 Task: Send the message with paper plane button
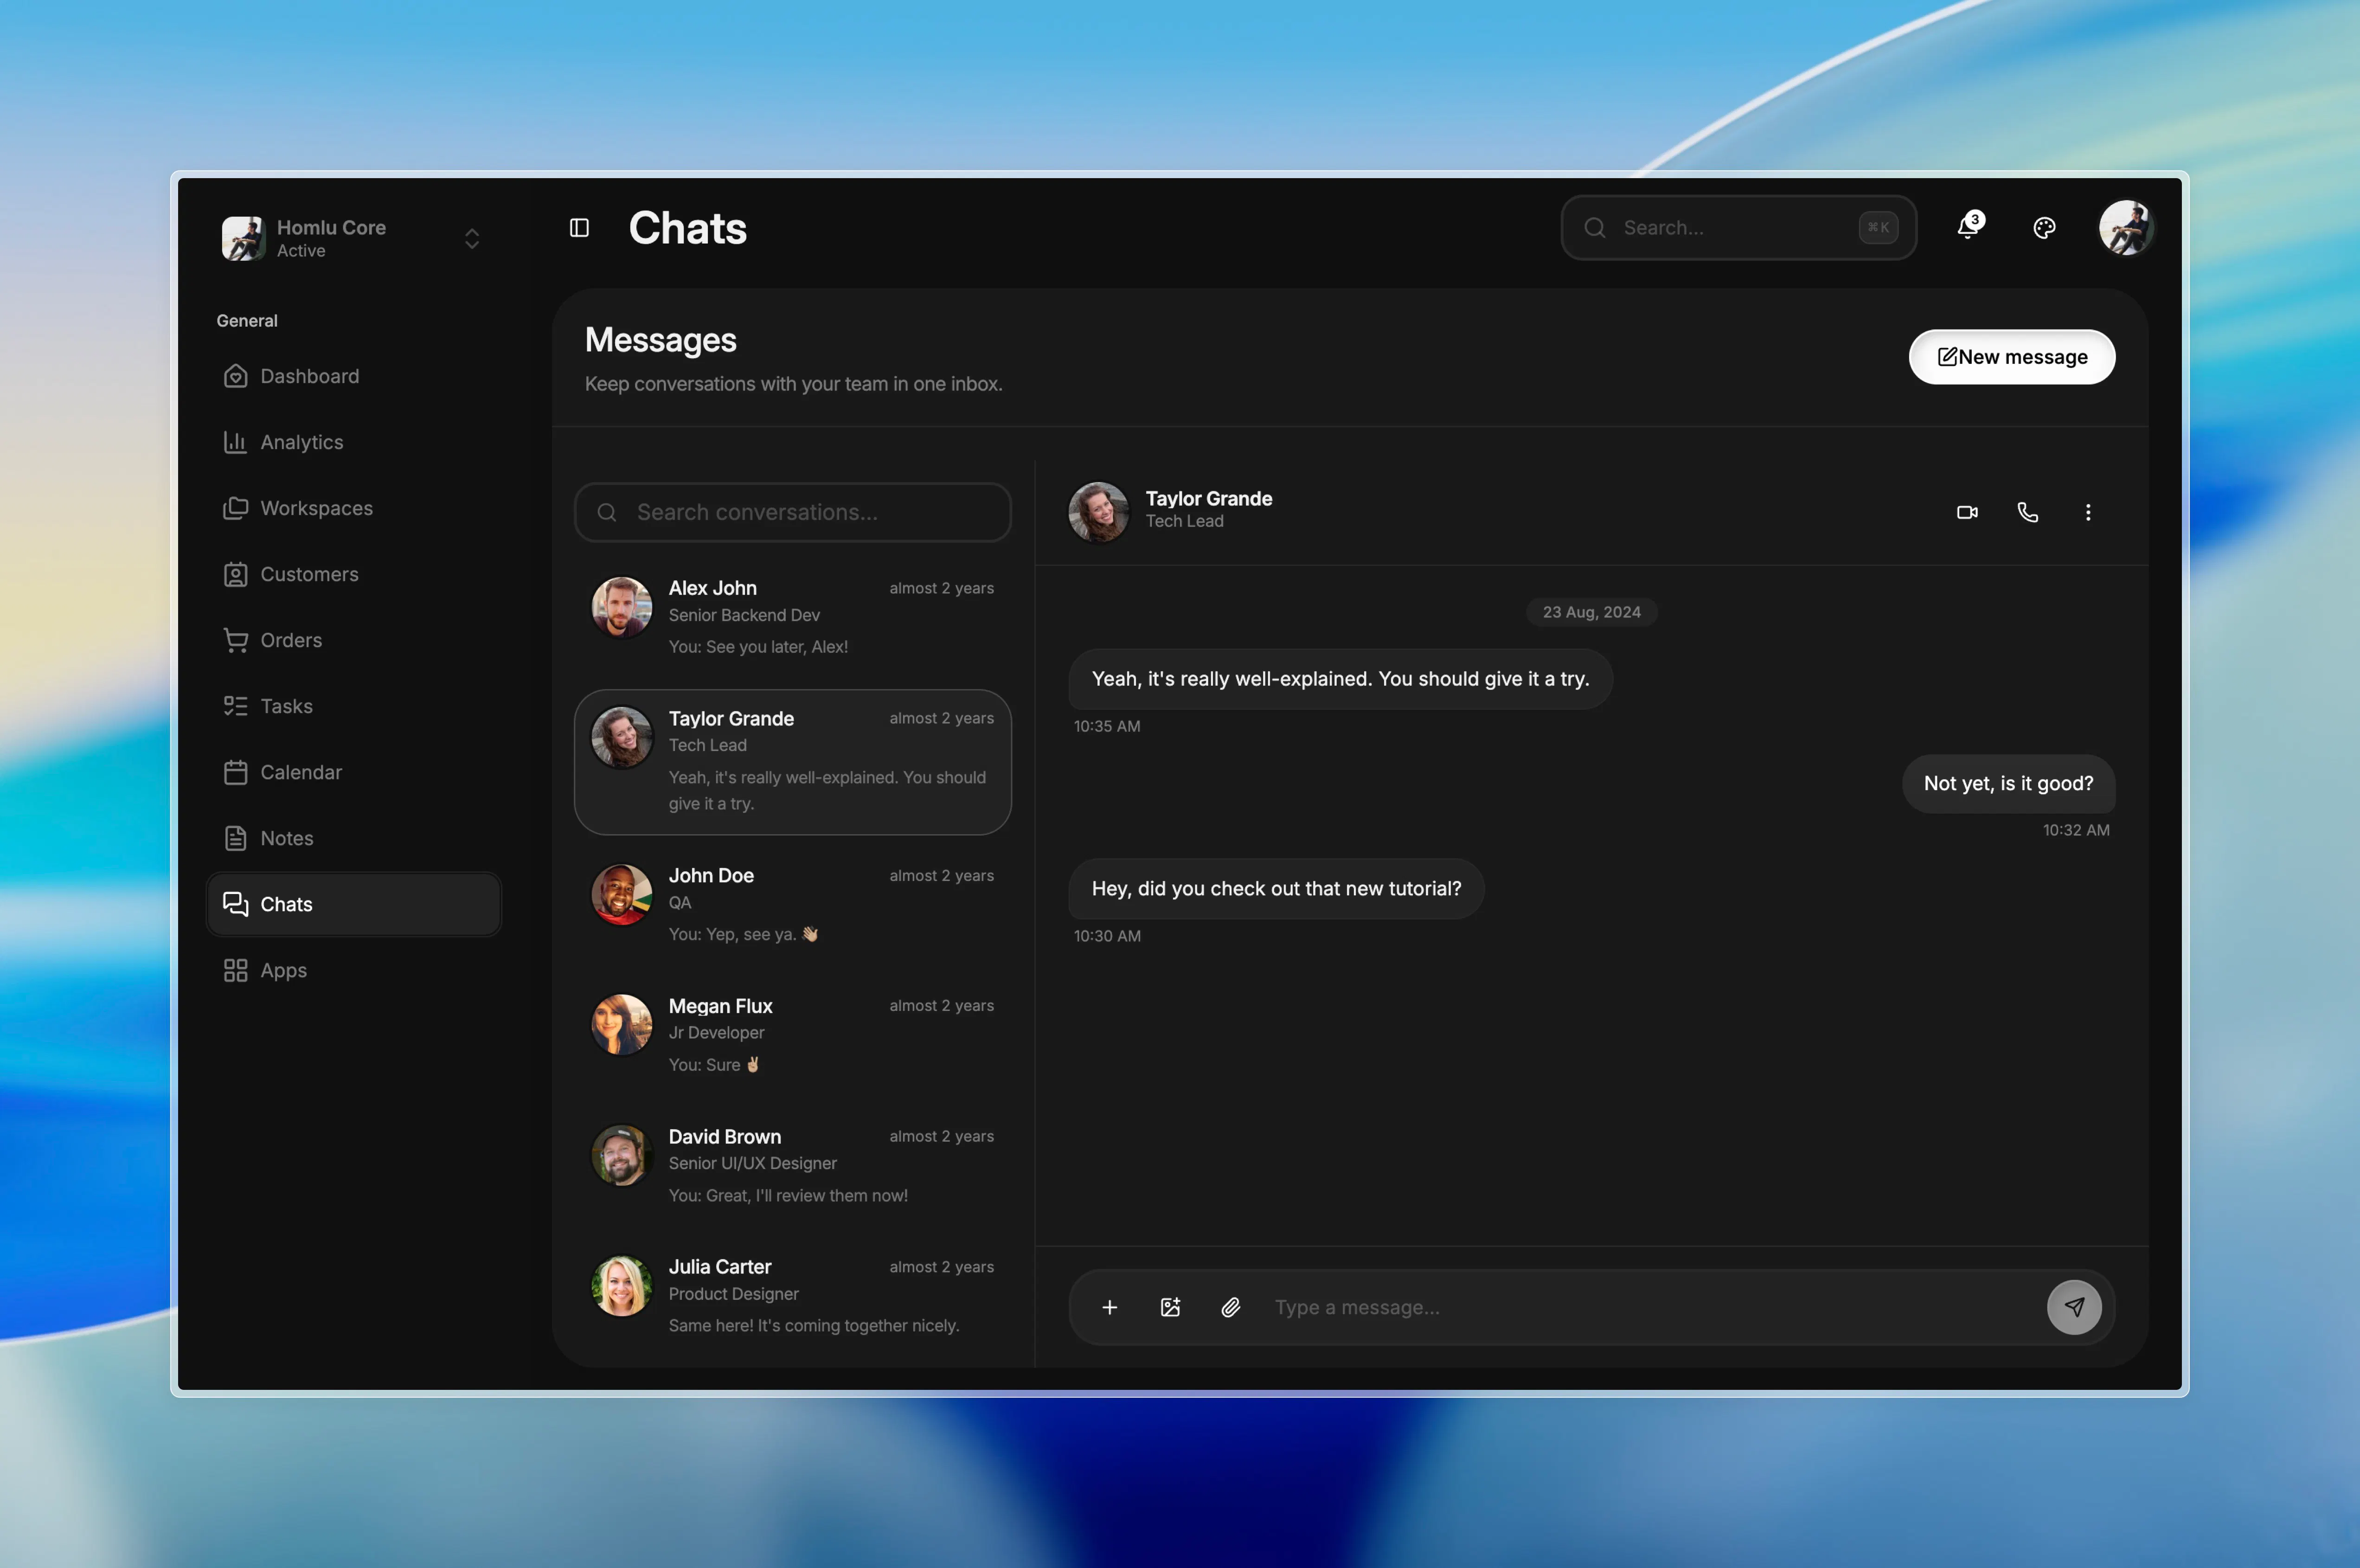tap(2074, 1307)
